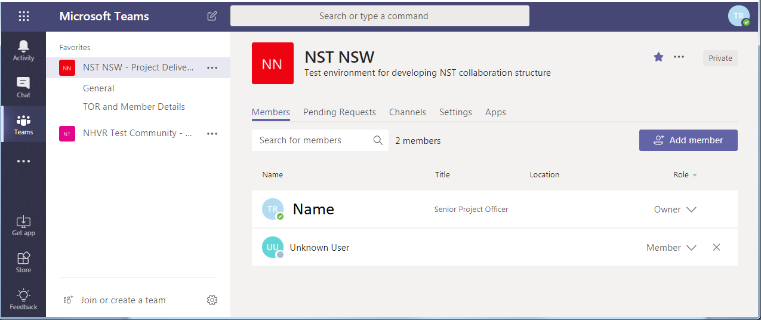The image size is (761, 320).
Task: Open the app launcher waffle icon
Action: (24, 16)
